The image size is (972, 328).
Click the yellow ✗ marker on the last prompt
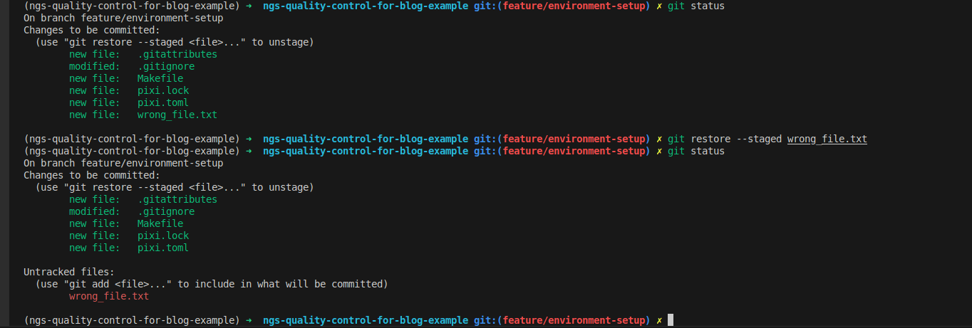[x=659, y=320]
